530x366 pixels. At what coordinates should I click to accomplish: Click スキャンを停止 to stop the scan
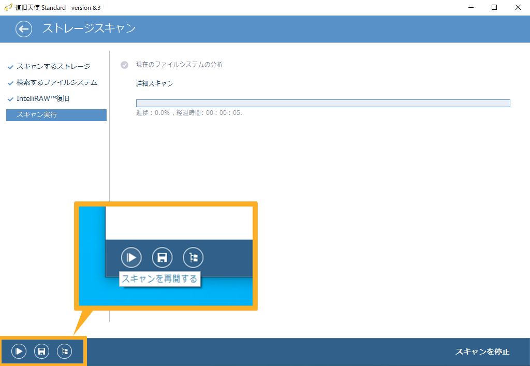click(x=482, y=352)
